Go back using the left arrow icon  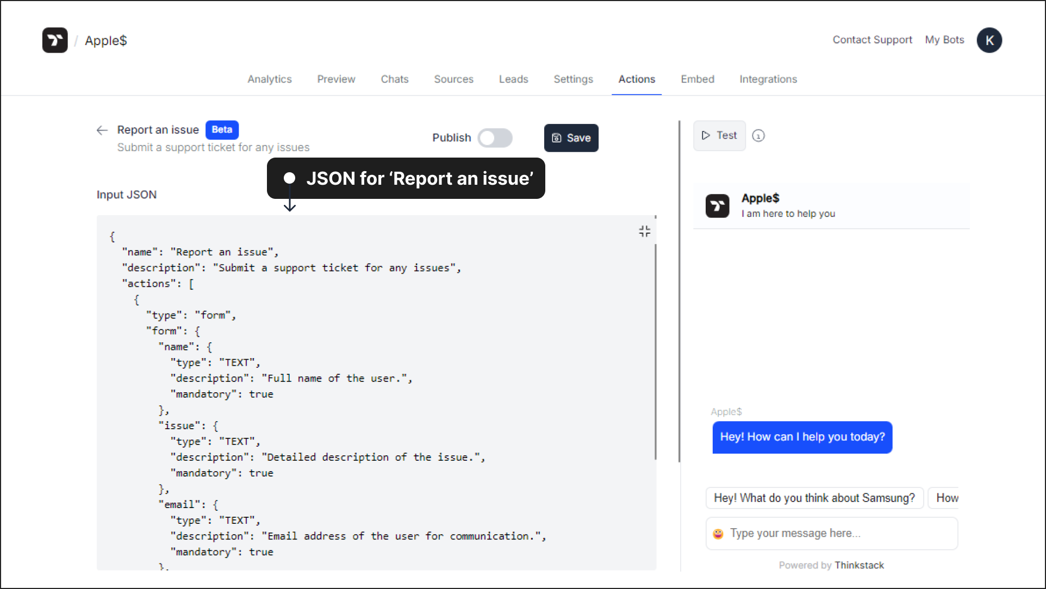click(102, 130)
